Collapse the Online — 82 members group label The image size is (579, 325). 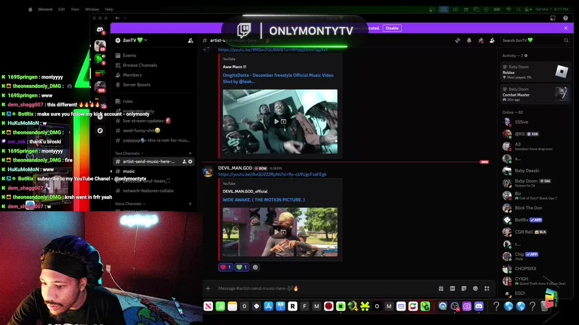point(513,112)
